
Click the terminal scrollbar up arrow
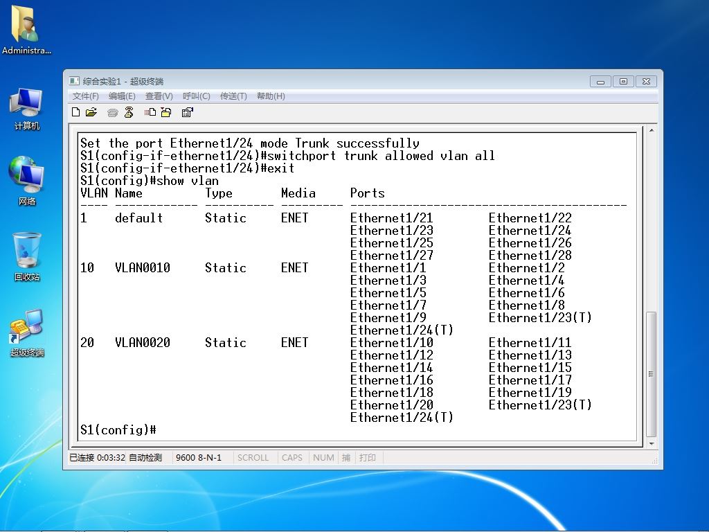pyautogui.click(x=652, y=130)
